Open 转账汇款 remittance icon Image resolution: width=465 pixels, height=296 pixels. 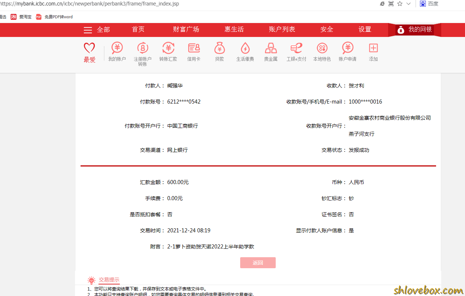pyautogui.click(x=168, y=48)
